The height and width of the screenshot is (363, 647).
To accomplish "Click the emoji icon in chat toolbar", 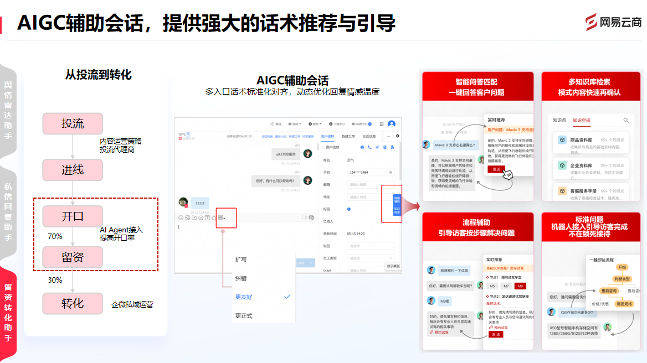I will [181, 217].
